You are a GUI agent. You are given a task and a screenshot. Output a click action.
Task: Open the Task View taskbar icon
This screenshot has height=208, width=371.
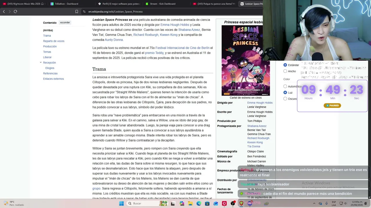pyautogui.click(x=173, y=203)
